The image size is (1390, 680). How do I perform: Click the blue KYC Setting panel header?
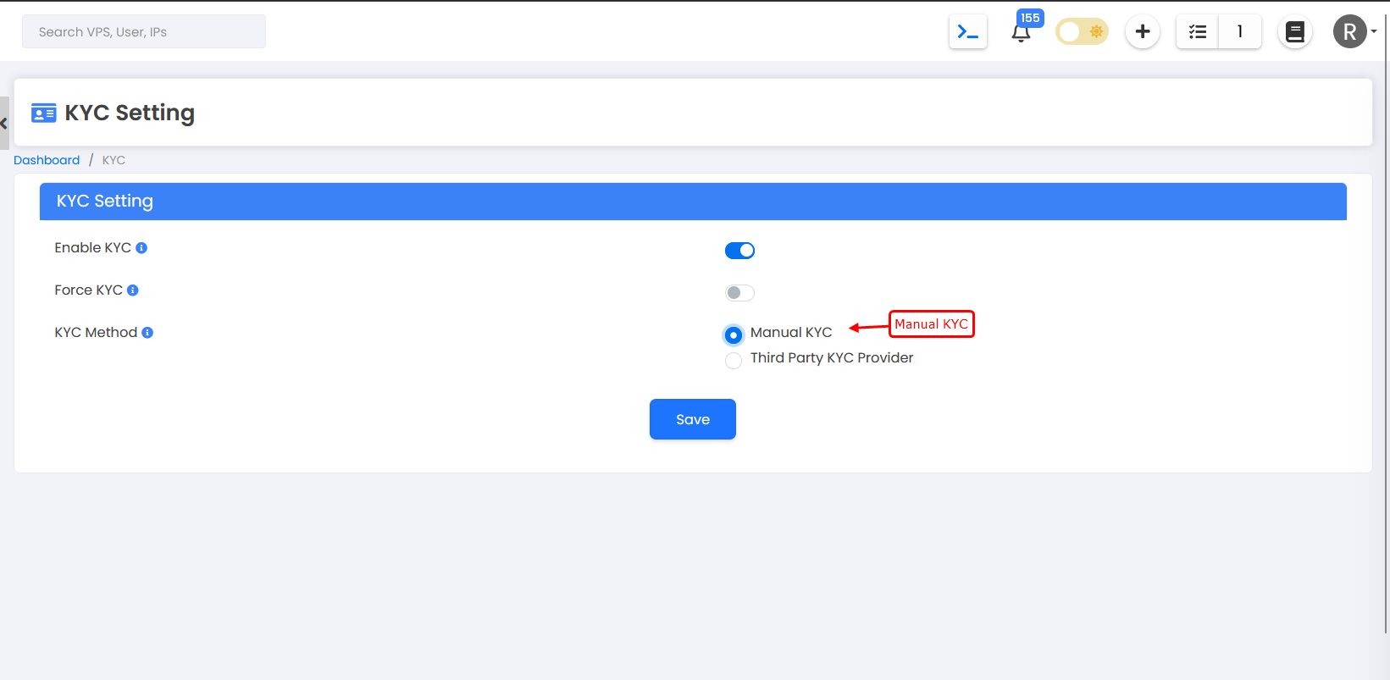coord(693,202)
